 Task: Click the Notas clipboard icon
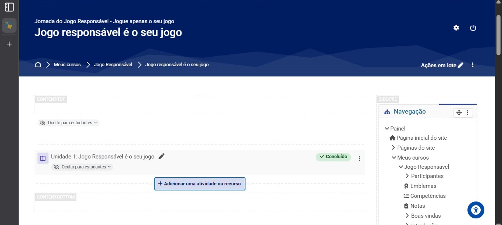click(406, 206)
